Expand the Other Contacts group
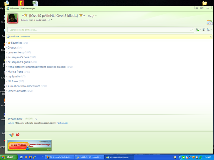 click(6, 91)
